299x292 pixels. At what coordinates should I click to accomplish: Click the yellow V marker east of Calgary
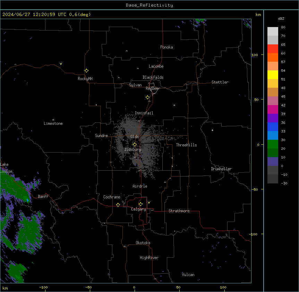pos(149,203)
